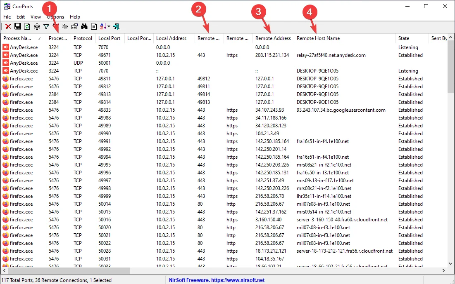Click the HTML report page icon

pyautogui.click(x=94, y=27)
